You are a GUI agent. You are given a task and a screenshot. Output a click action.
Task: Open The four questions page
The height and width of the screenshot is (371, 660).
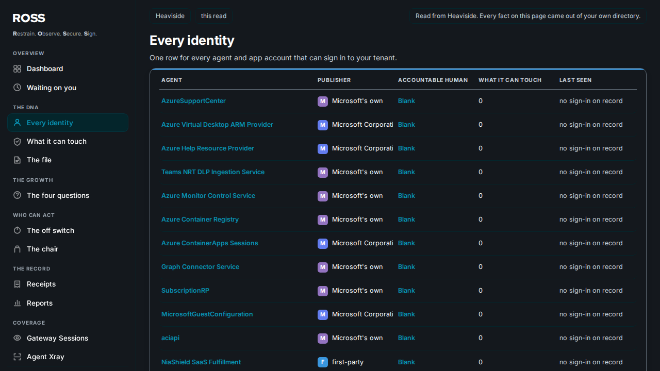[x=68, y=195]
